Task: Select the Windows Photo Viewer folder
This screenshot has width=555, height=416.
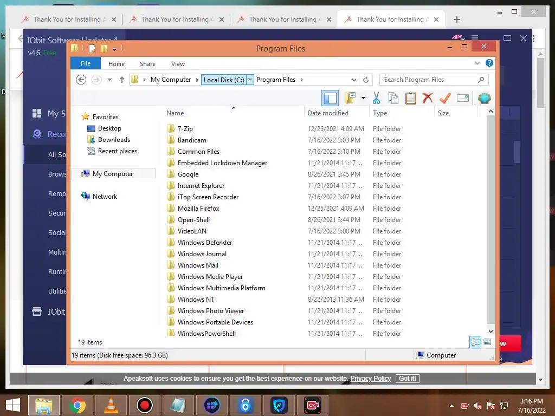Action: [211, 310]
